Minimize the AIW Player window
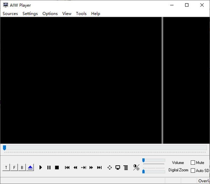Viewport: 210px width, 184px height. (x=172, y=5)
